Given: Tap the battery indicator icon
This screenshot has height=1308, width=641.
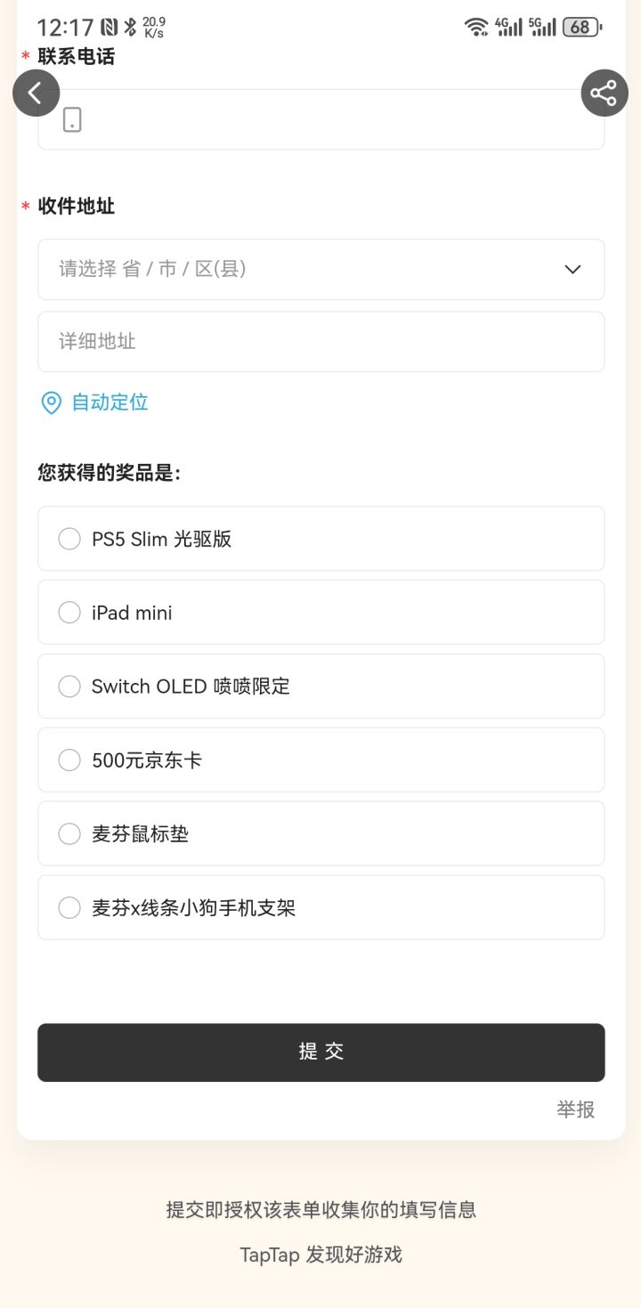Looking at the screenshot, I should click(x=582, y=27).
